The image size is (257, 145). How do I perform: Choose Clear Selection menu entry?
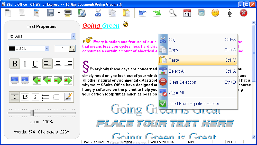pyautogui.click(x=197, y=82)
